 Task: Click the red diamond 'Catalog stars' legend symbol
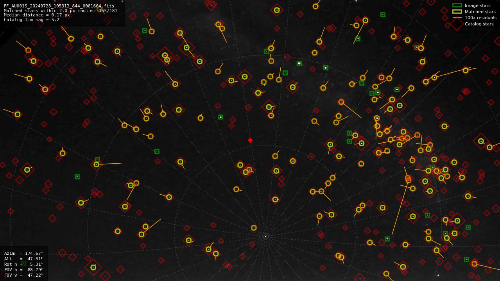point(457,24)
